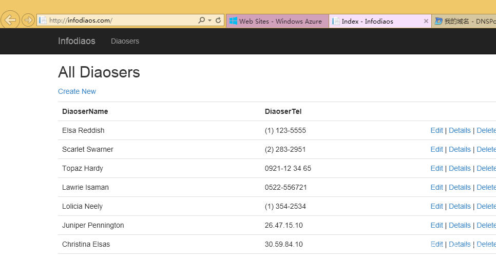
Task: Open Details for Lawrie Isaman
Action: pos(460,187)
